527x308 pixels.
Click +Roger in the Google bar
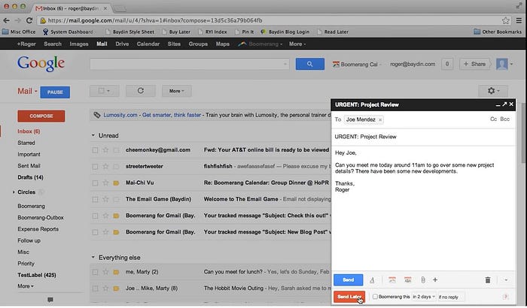click(26, 44)
